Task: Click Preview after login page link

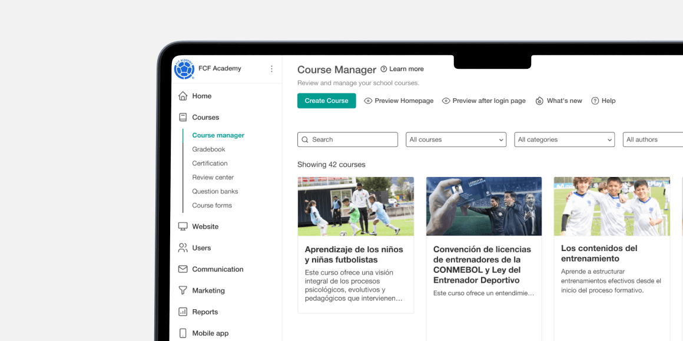Action: pos(489,101)
